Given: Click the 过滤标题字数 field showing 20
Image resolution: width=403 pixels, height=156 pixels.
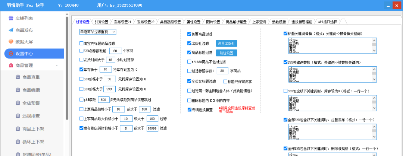Looking at the screenshot, I should [222, 71].
